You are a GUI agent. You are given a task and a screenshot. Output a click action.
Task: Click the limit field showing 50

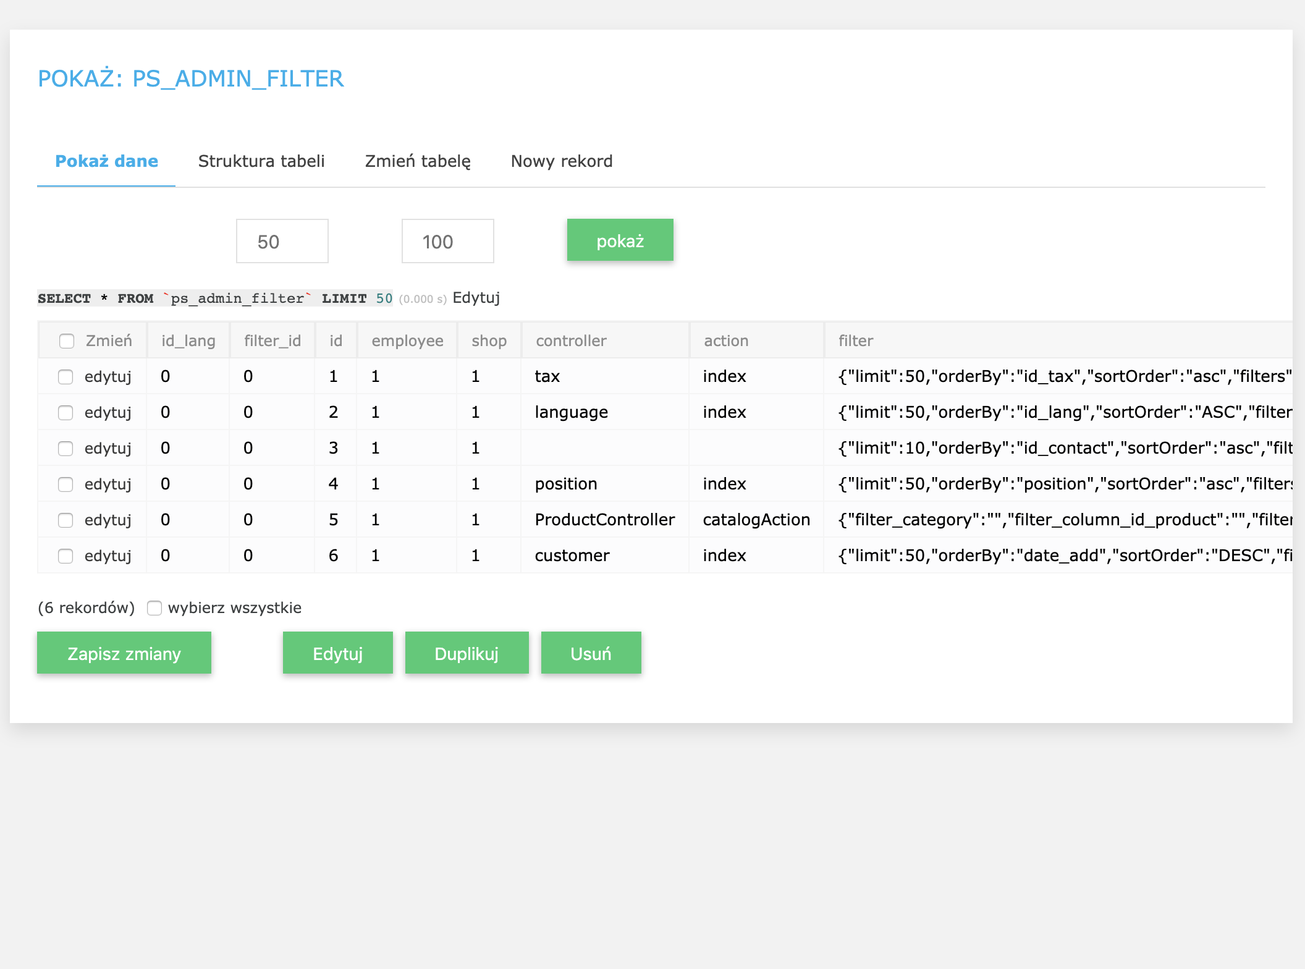coord(282,242)
